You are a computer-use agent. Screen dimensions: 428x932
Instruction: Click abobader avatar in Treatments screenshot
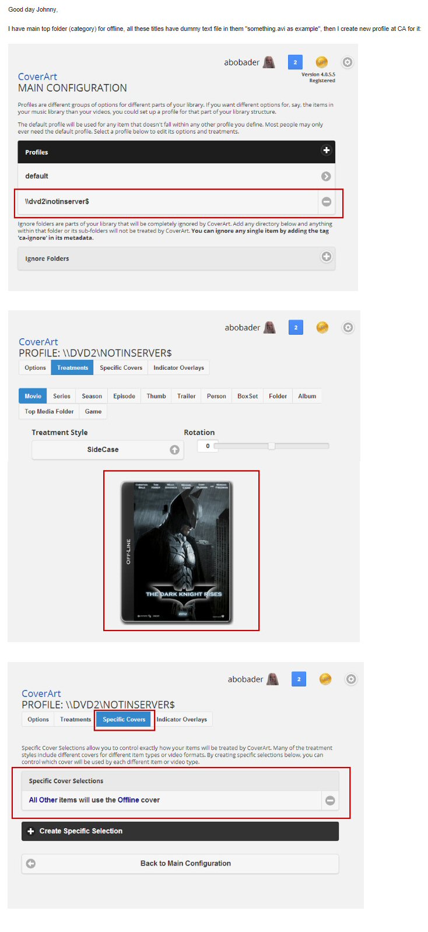[269, 327]
